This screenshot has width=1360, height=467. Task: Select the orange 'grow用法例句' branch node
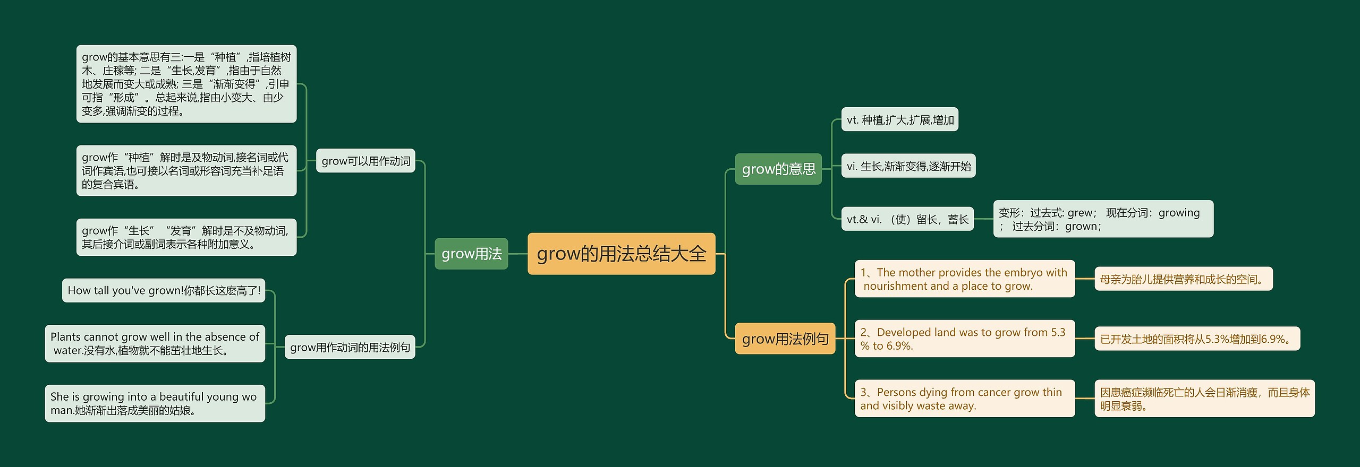point(785,339)
